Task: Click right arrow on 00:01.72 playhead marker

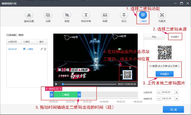Action: coord(61,89)
